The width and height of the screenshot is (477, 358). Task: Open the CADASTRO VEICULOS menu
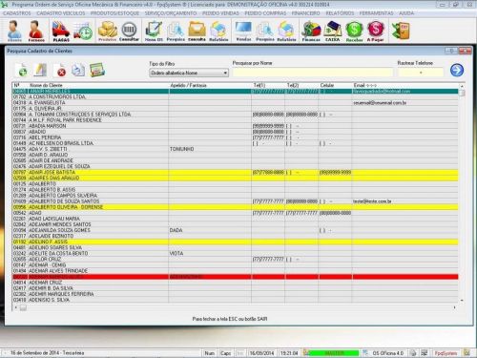(61, 13)
